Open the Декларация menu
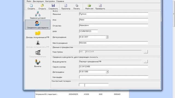Screen dimensions: 175x98 pos(38,1)
